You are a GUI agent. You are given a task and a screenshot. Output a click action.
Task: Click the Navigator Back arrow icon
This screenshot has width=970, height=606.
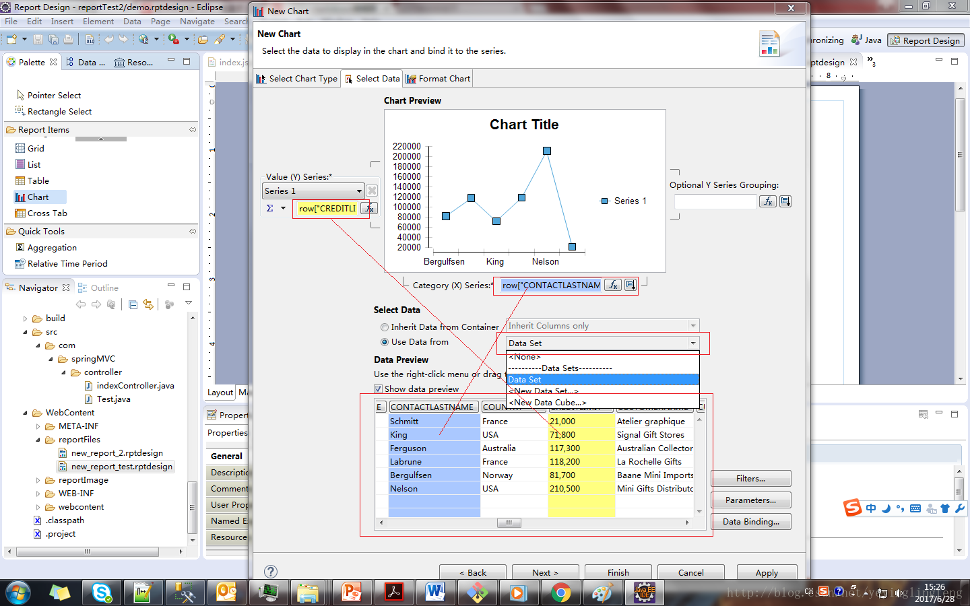click(81, 304)
